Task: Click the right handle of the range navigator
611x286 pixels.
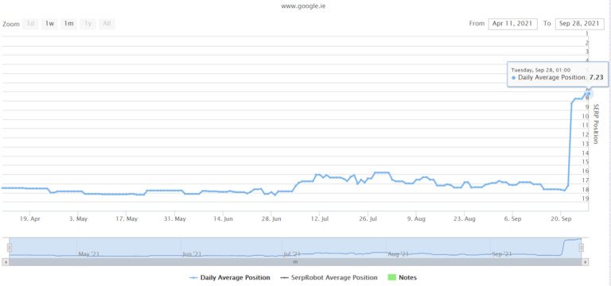Action: click(581, 248)
